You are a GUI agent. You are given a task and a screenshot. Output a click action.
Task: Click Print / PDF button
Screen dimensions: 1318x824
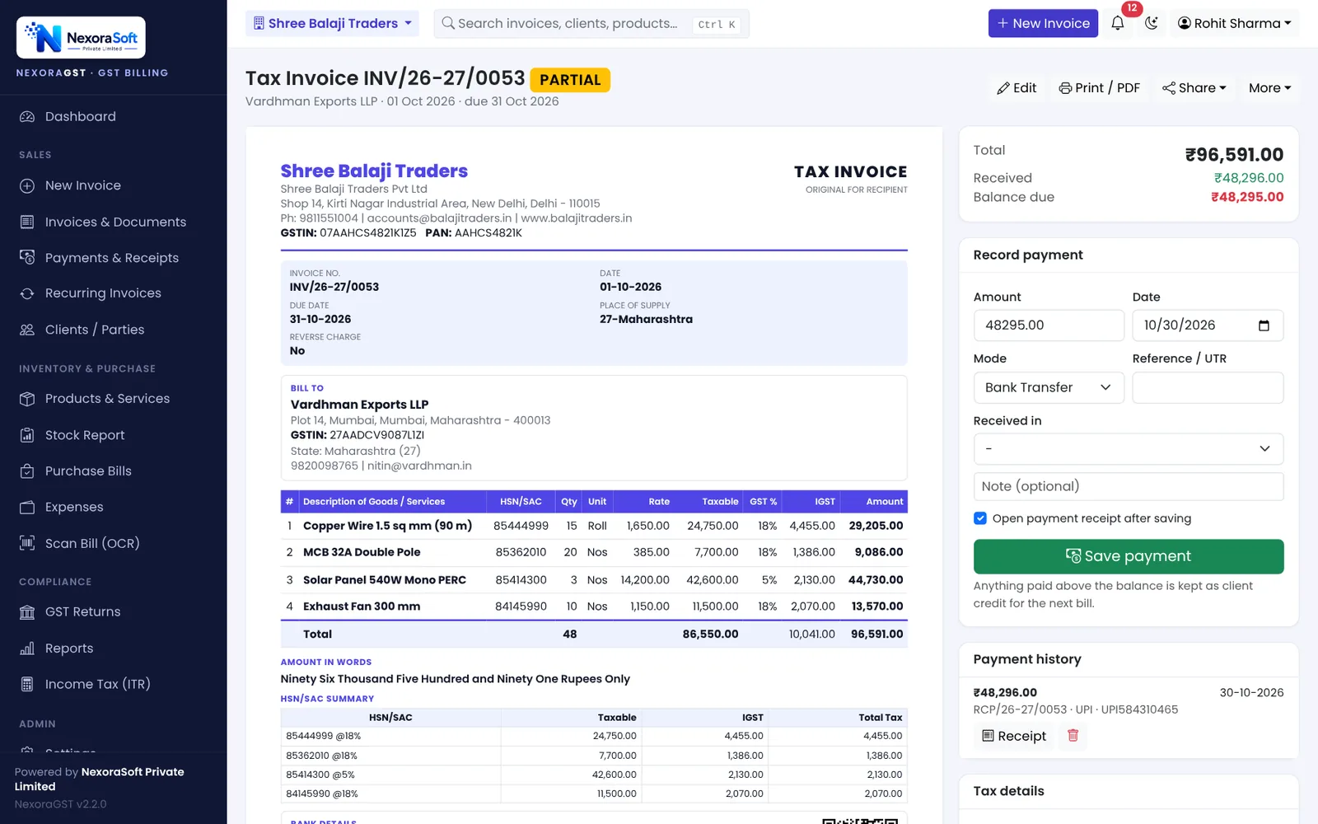pos(1100,88)
